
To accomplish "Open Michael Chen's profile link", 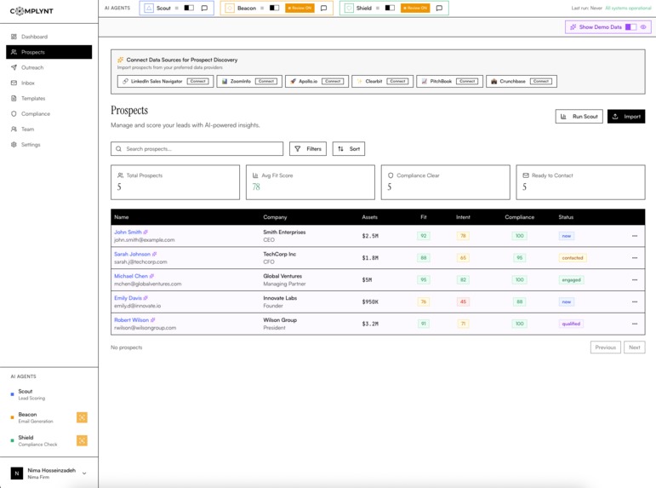I will (x=131, y=276).
